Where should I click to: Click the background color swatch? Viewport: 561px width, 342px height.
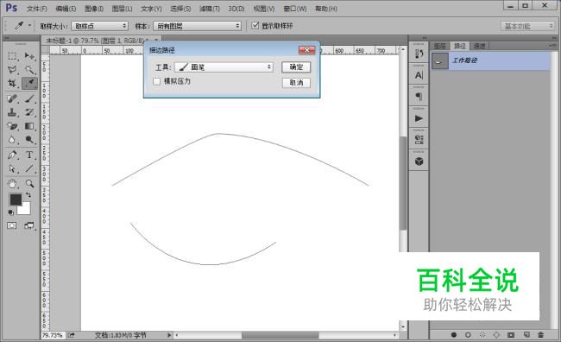pos(25,210)
